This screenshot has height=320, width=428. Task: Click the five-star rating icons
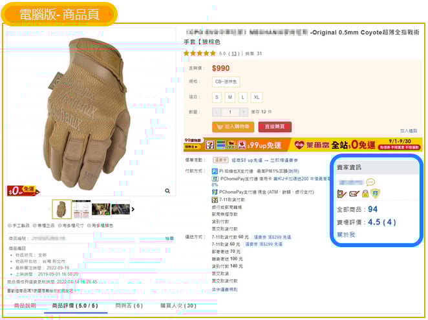(x=200, y=53)
